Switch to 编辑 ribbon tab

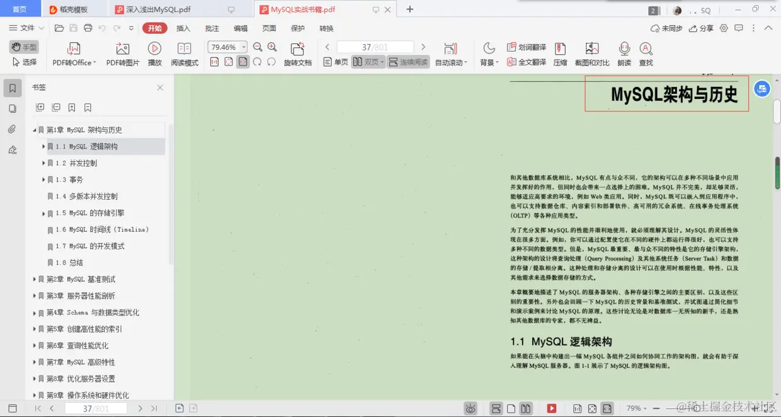(241, 28)
